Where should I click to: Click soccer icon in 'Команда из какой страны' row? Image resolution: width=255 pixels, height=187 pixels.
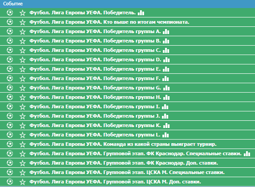coord(10,144)
